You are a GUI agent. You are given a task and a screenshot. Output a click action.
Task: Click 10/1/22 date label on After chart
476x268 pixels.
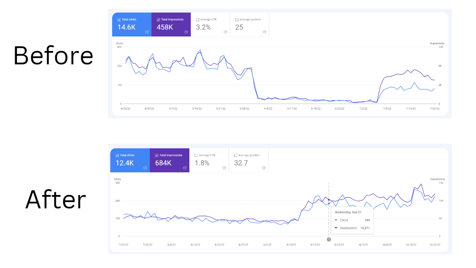(x=363, y=244)
